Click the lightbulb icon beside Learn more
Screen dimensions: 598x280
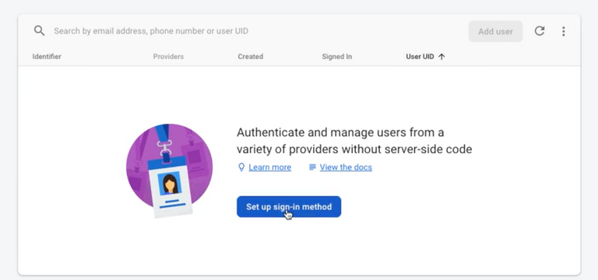pos(241,167)
